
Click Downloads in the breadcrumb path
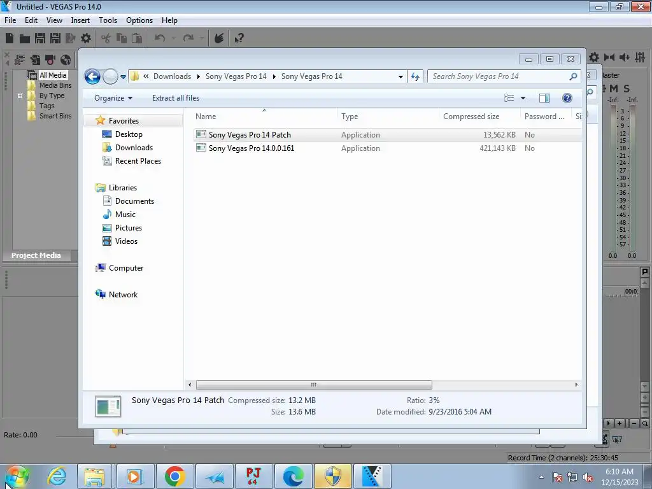[172, 76]
